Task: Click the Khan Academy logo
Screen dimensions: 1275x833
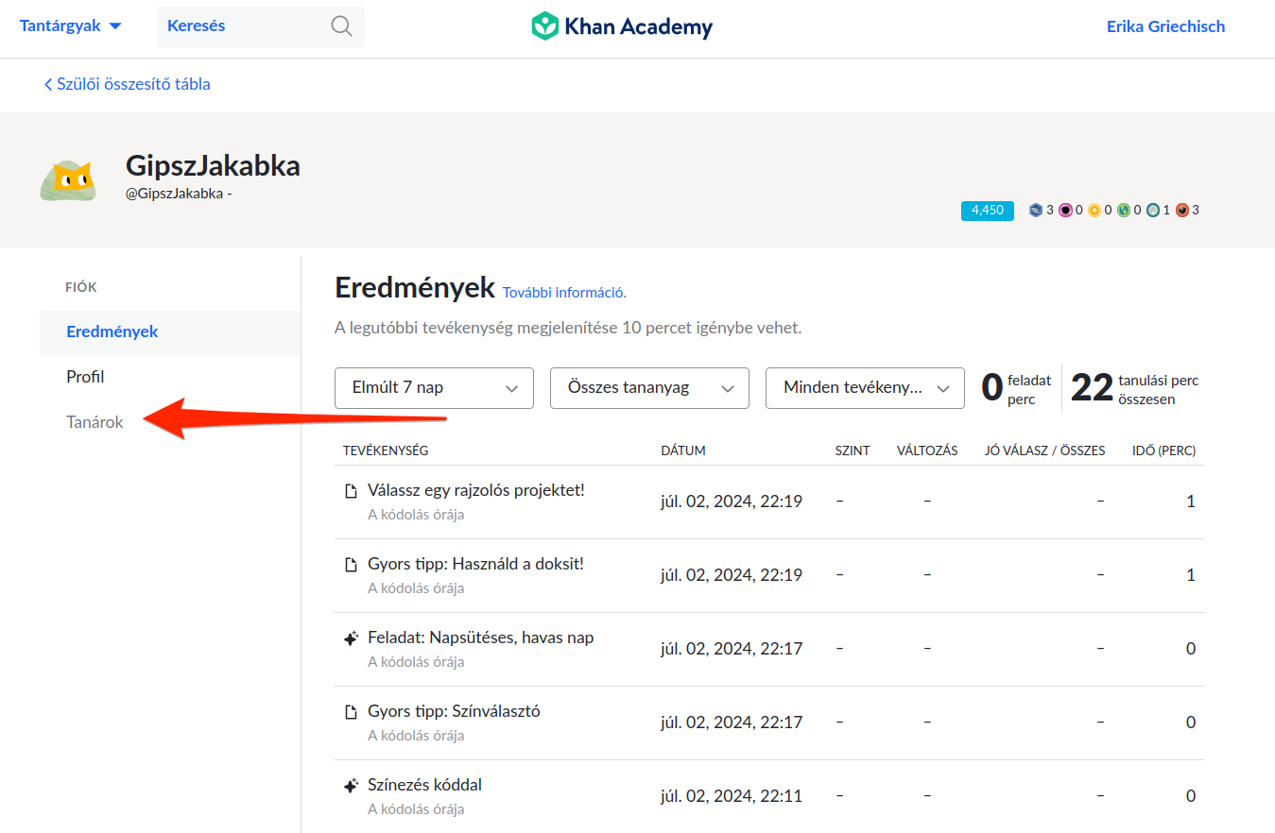Action: (x=622, y=26)
